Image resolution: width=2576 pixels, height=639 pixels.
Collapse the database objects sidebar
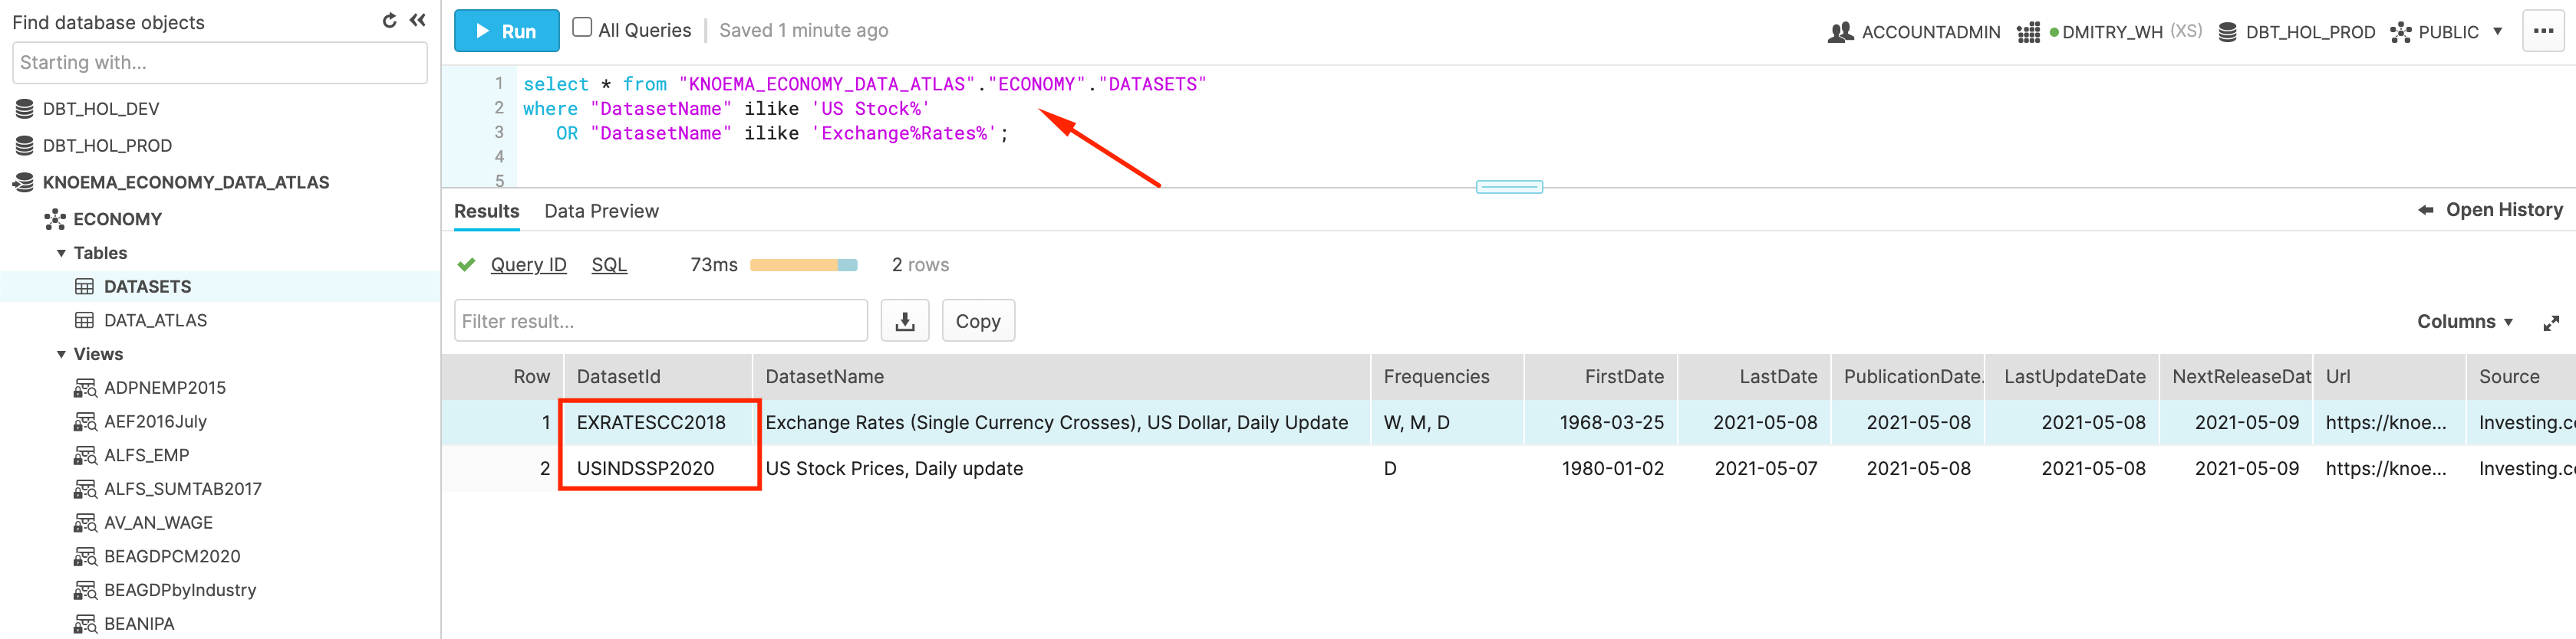coord(418,21)
